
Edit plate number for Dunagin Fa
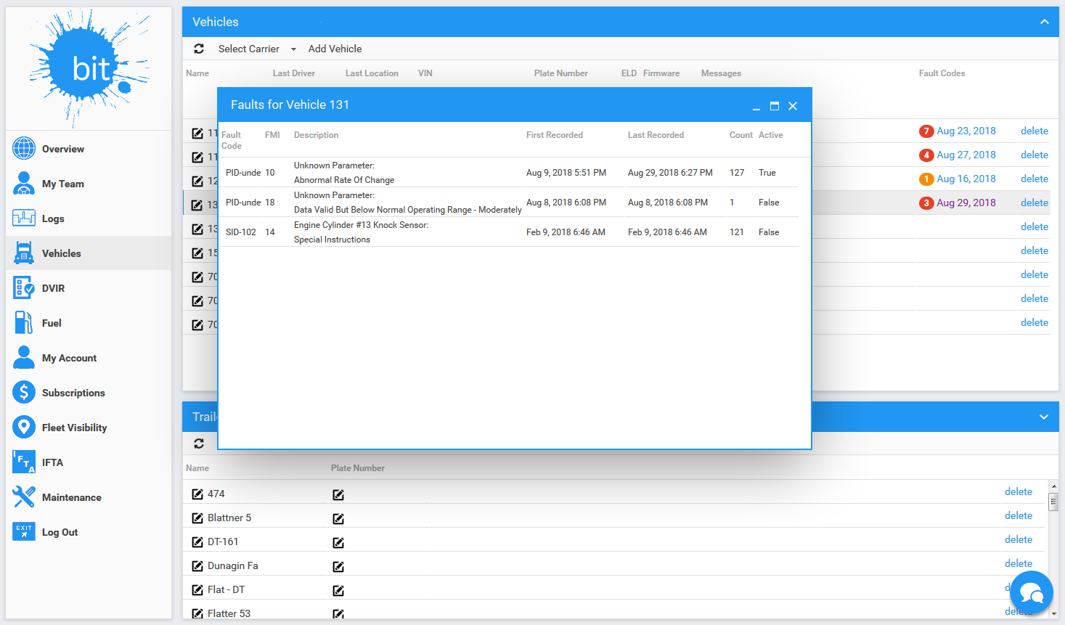[338, 567]
